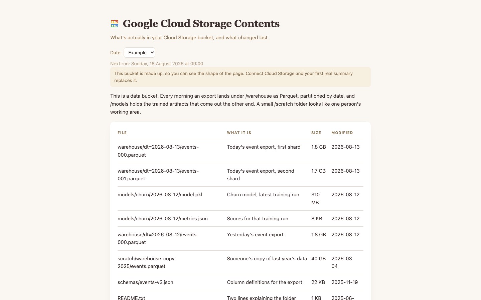Viewport: 481px width, 300px height.
Task: Click the README.txt file entry
Action: (x=131, y=298)
